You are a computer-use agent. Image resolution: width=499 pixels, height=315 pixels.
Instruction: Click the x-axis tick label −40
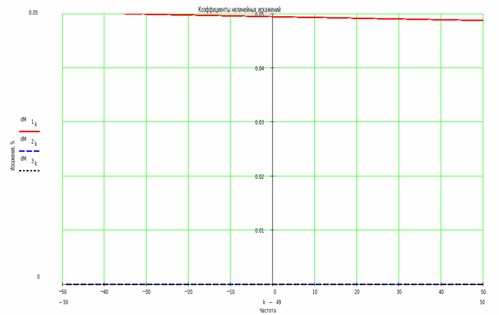click(104, 292)
